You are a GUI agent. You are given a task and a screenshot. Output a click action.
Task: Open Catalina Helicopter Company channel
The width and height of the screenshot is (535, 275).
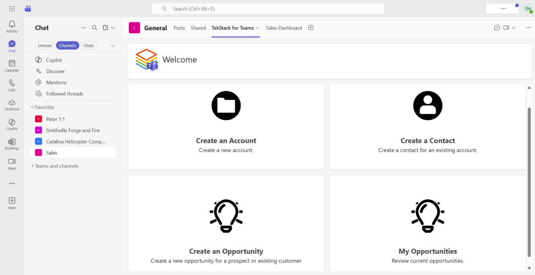point(73,142)
